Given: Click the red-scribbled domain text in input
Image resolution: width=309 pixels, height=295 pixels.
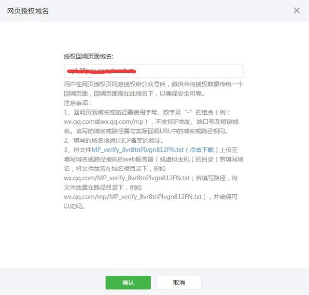Looking at the screenshot, I should (100, 71).
